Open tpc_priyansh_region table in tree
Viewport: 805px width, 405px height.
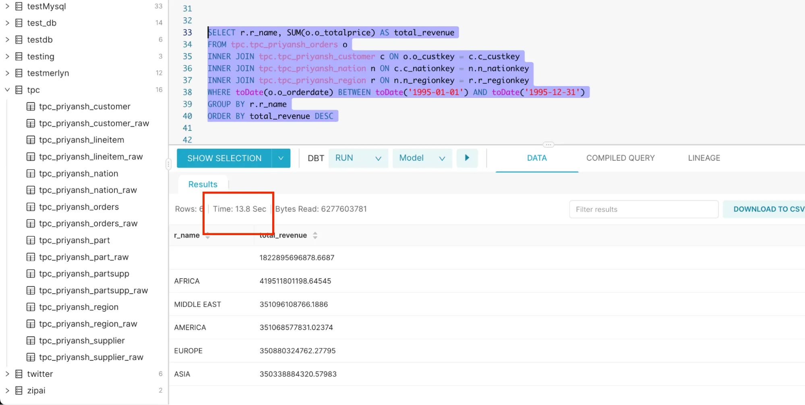point(79,307)
